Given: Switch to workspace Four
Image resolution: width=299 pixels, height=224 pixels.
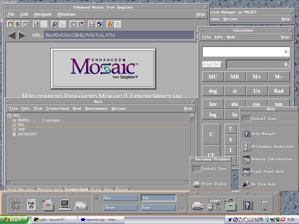Looking at the screenshot, I should pos(159,208).
